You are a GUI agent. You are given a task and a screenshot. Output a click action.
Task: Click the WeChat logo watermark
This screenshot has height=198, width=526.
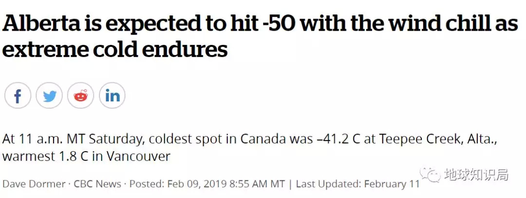430,175
